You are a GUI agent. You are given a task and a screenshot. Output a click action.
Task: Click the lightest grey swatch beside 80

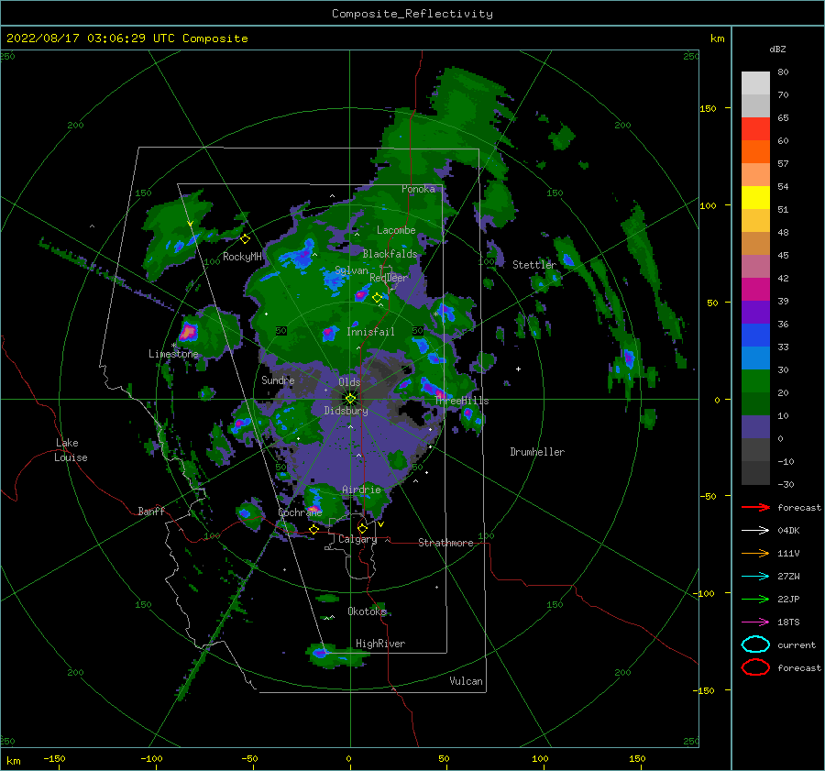pos(755,83)
